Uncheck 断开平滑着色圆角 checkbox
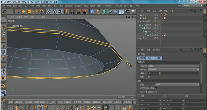The image size is (207, 110). pyautogui.click(x=156, y=88)
